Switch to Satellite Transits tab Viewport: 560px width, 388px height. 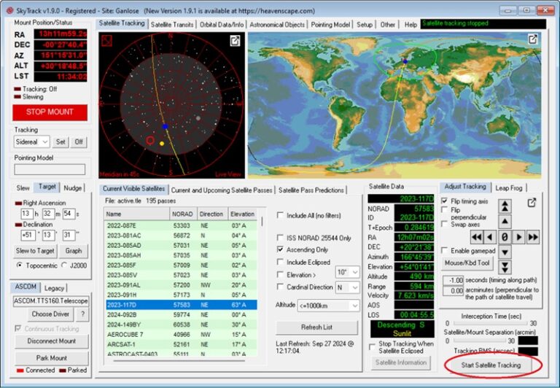coord(172,25)
